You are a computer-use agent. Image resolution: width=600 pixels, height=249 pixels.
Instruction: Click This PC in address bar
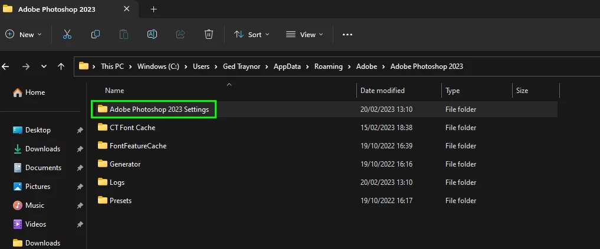[112, 67]
